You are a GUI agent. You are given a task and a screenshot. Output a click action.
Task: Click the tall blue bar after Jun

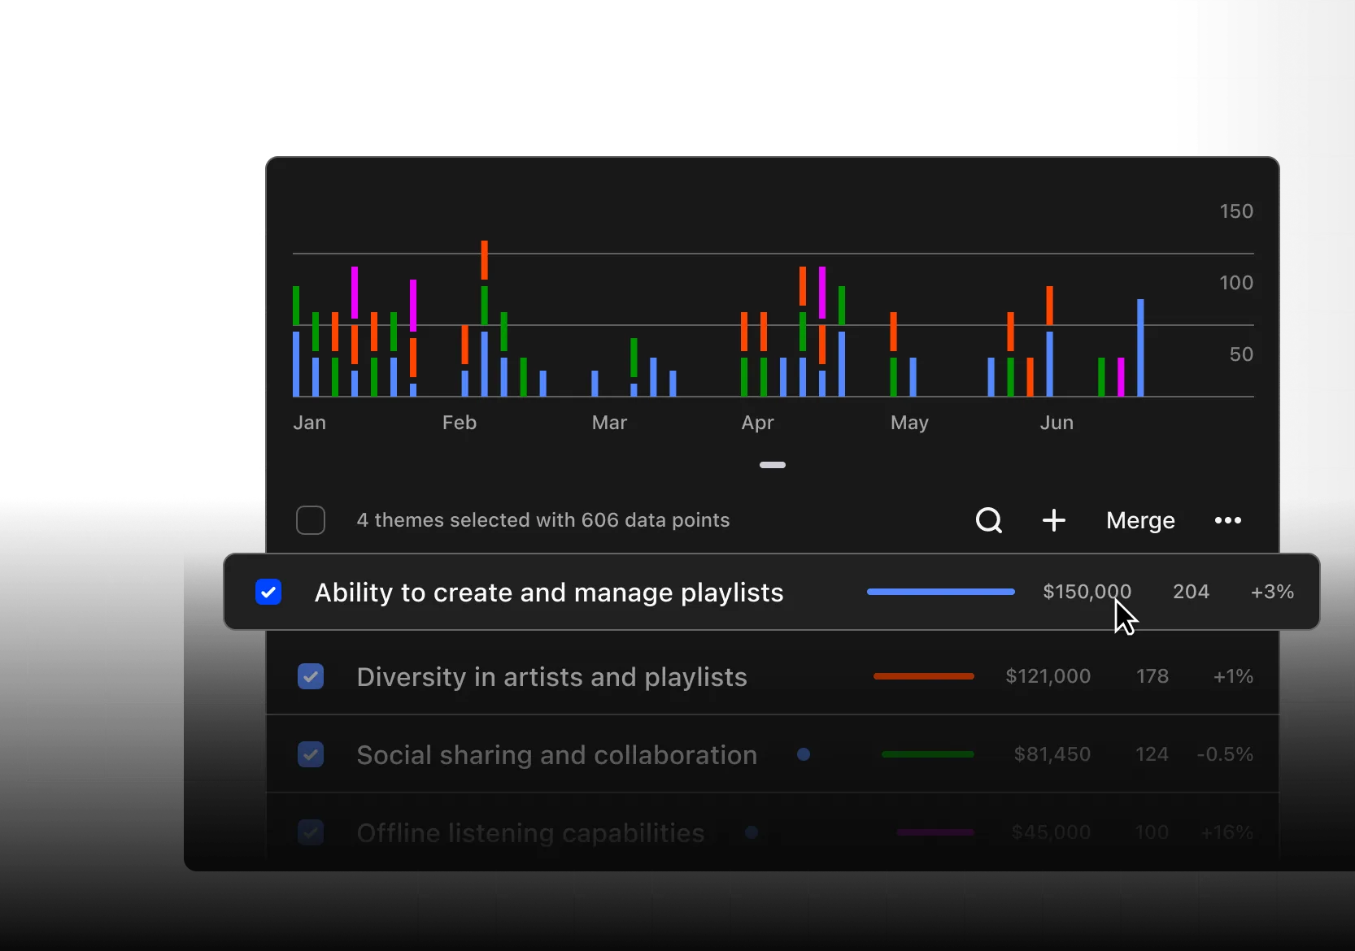click(x=1140, y=348)
